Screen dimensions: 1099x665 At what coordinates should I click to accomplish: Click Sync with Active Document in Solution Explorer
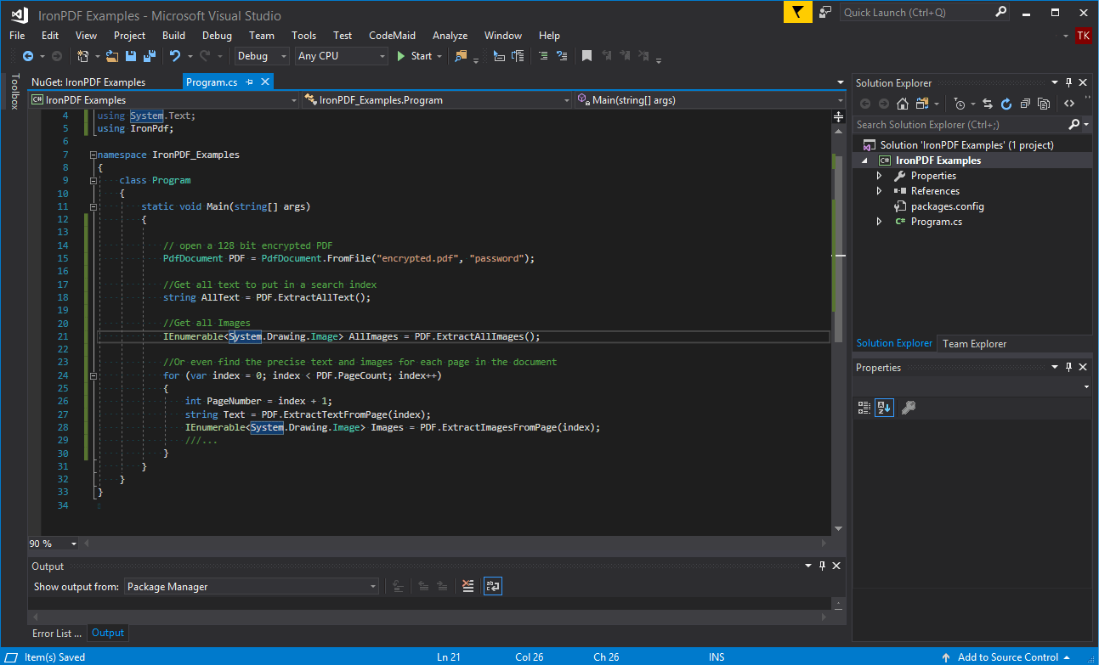[x=988, y=104]
